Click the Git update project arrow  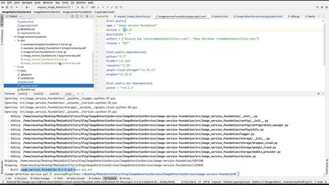tap(98, 7)
